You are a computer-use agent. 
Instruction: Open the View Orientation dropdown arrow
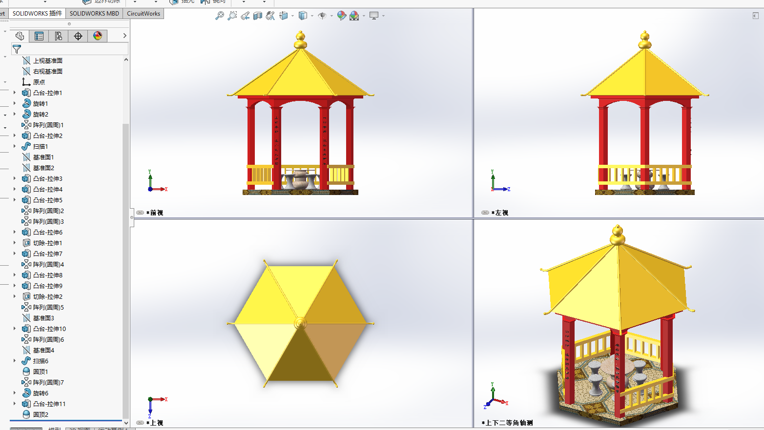292,16
